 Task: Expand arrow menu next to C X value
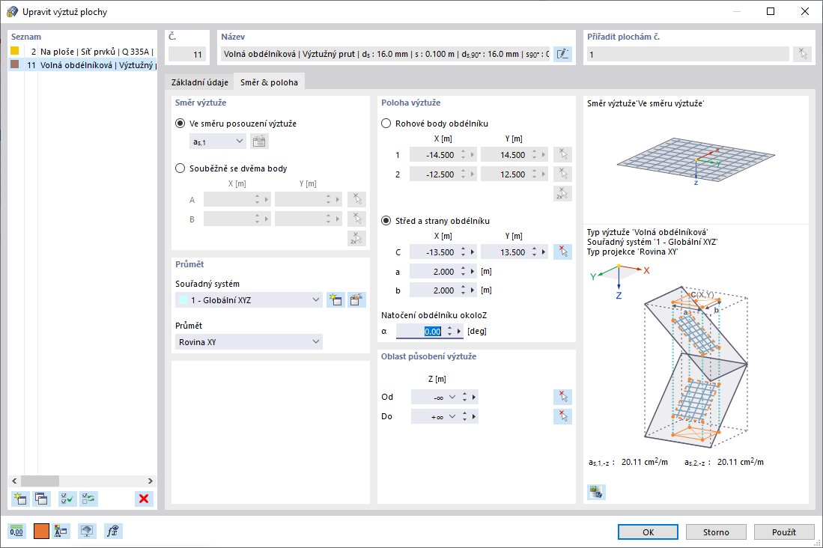[473, 252]
